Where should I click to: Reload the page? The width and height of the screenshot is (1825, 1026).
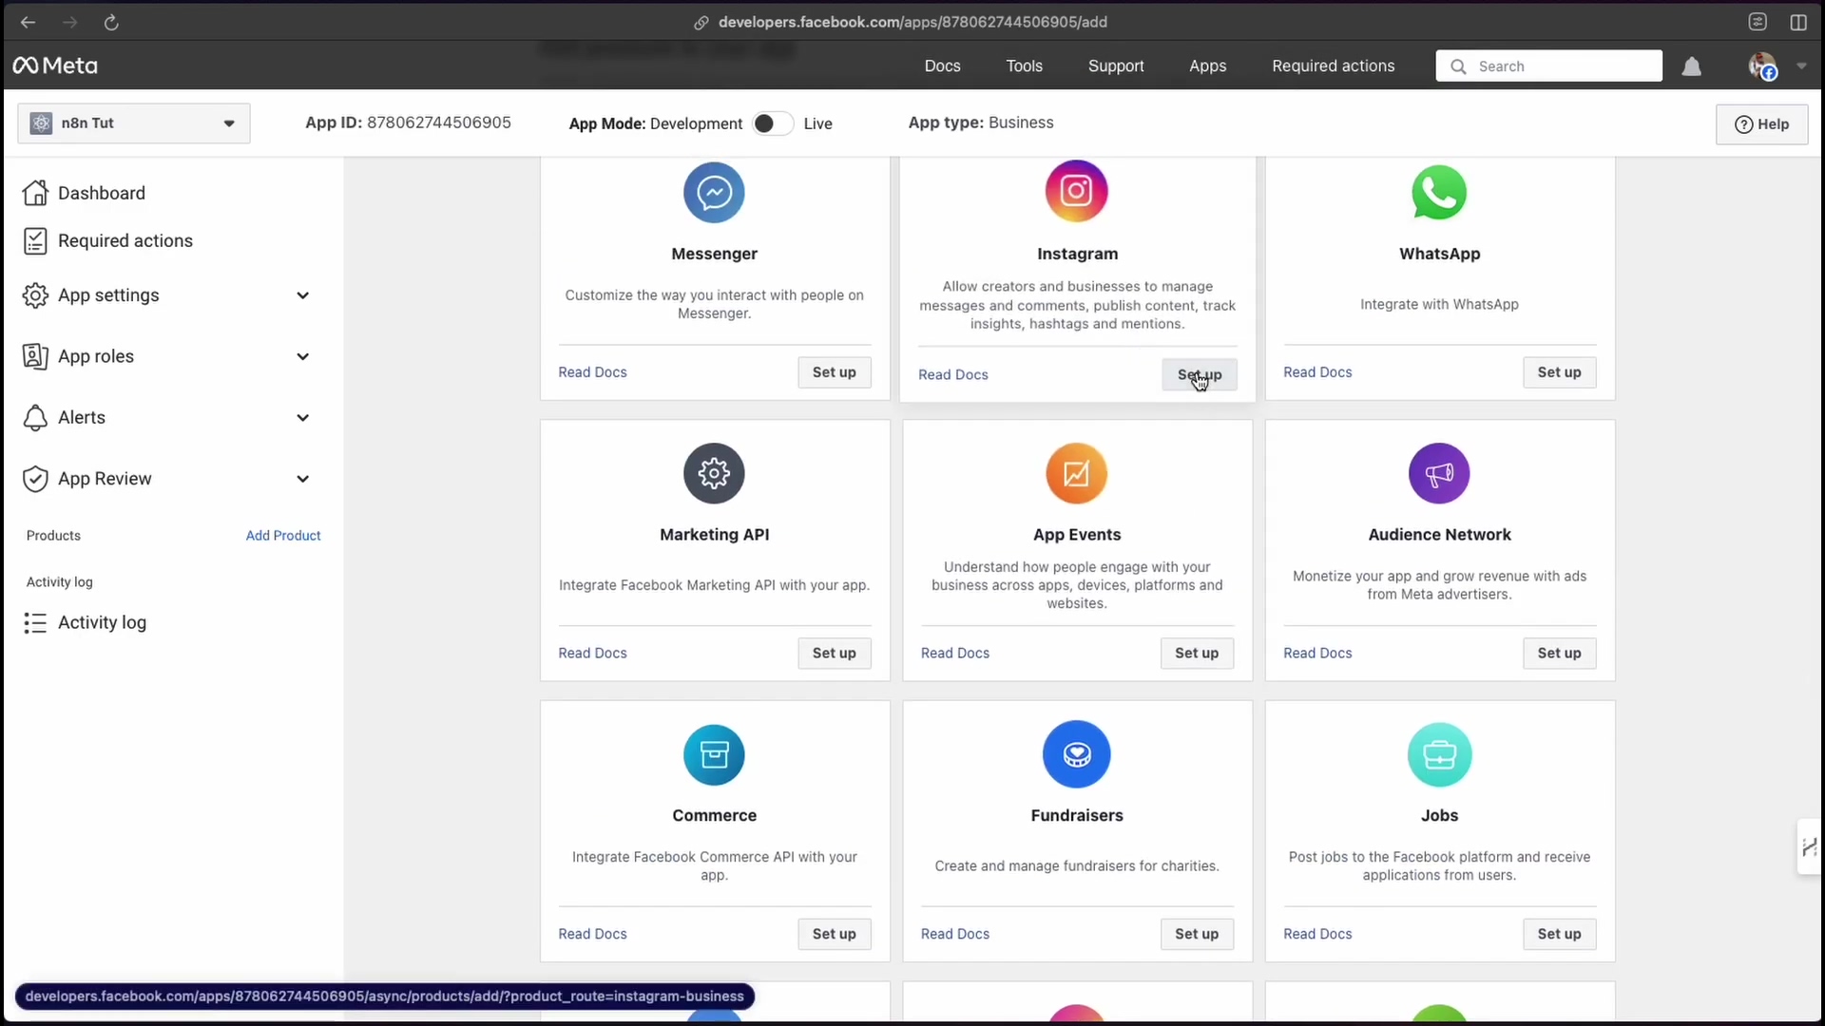tap(111, 22)
